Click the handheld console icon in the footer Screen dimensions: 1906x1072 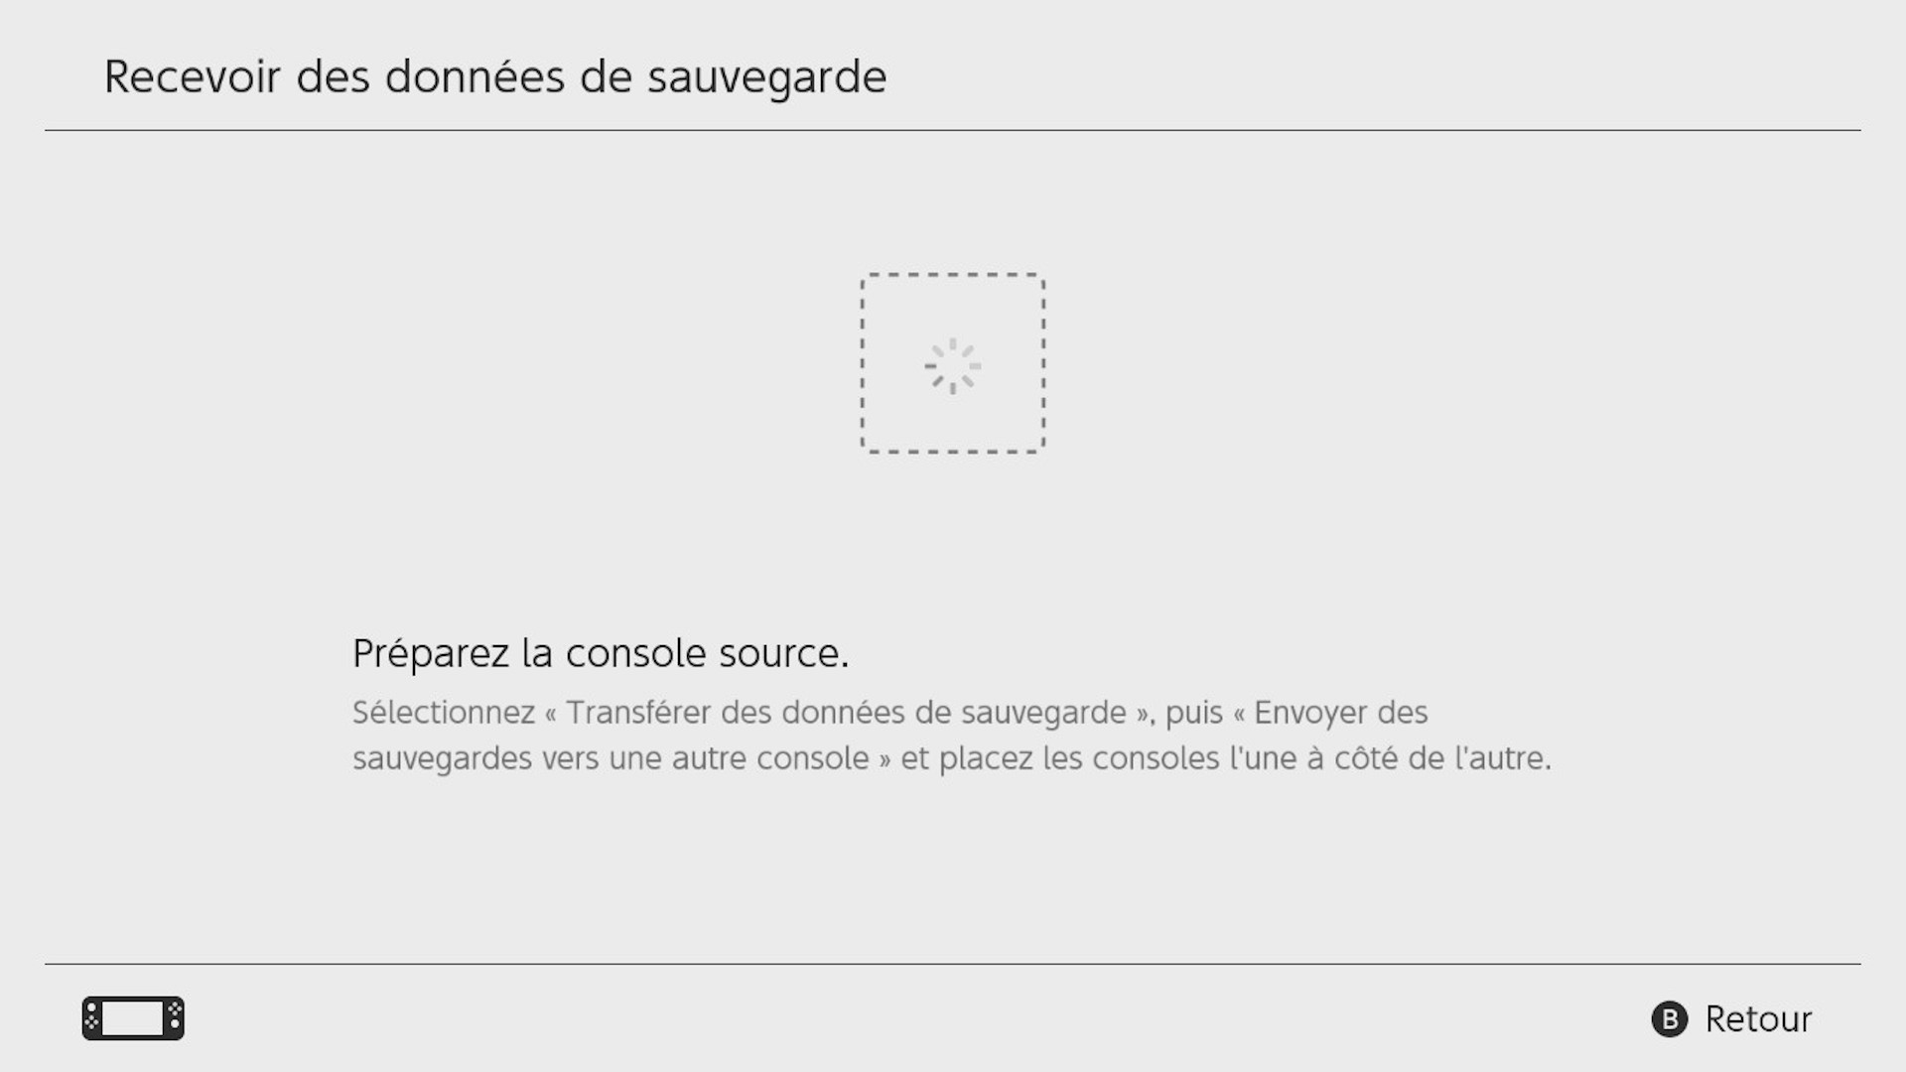pos(133,1018)
